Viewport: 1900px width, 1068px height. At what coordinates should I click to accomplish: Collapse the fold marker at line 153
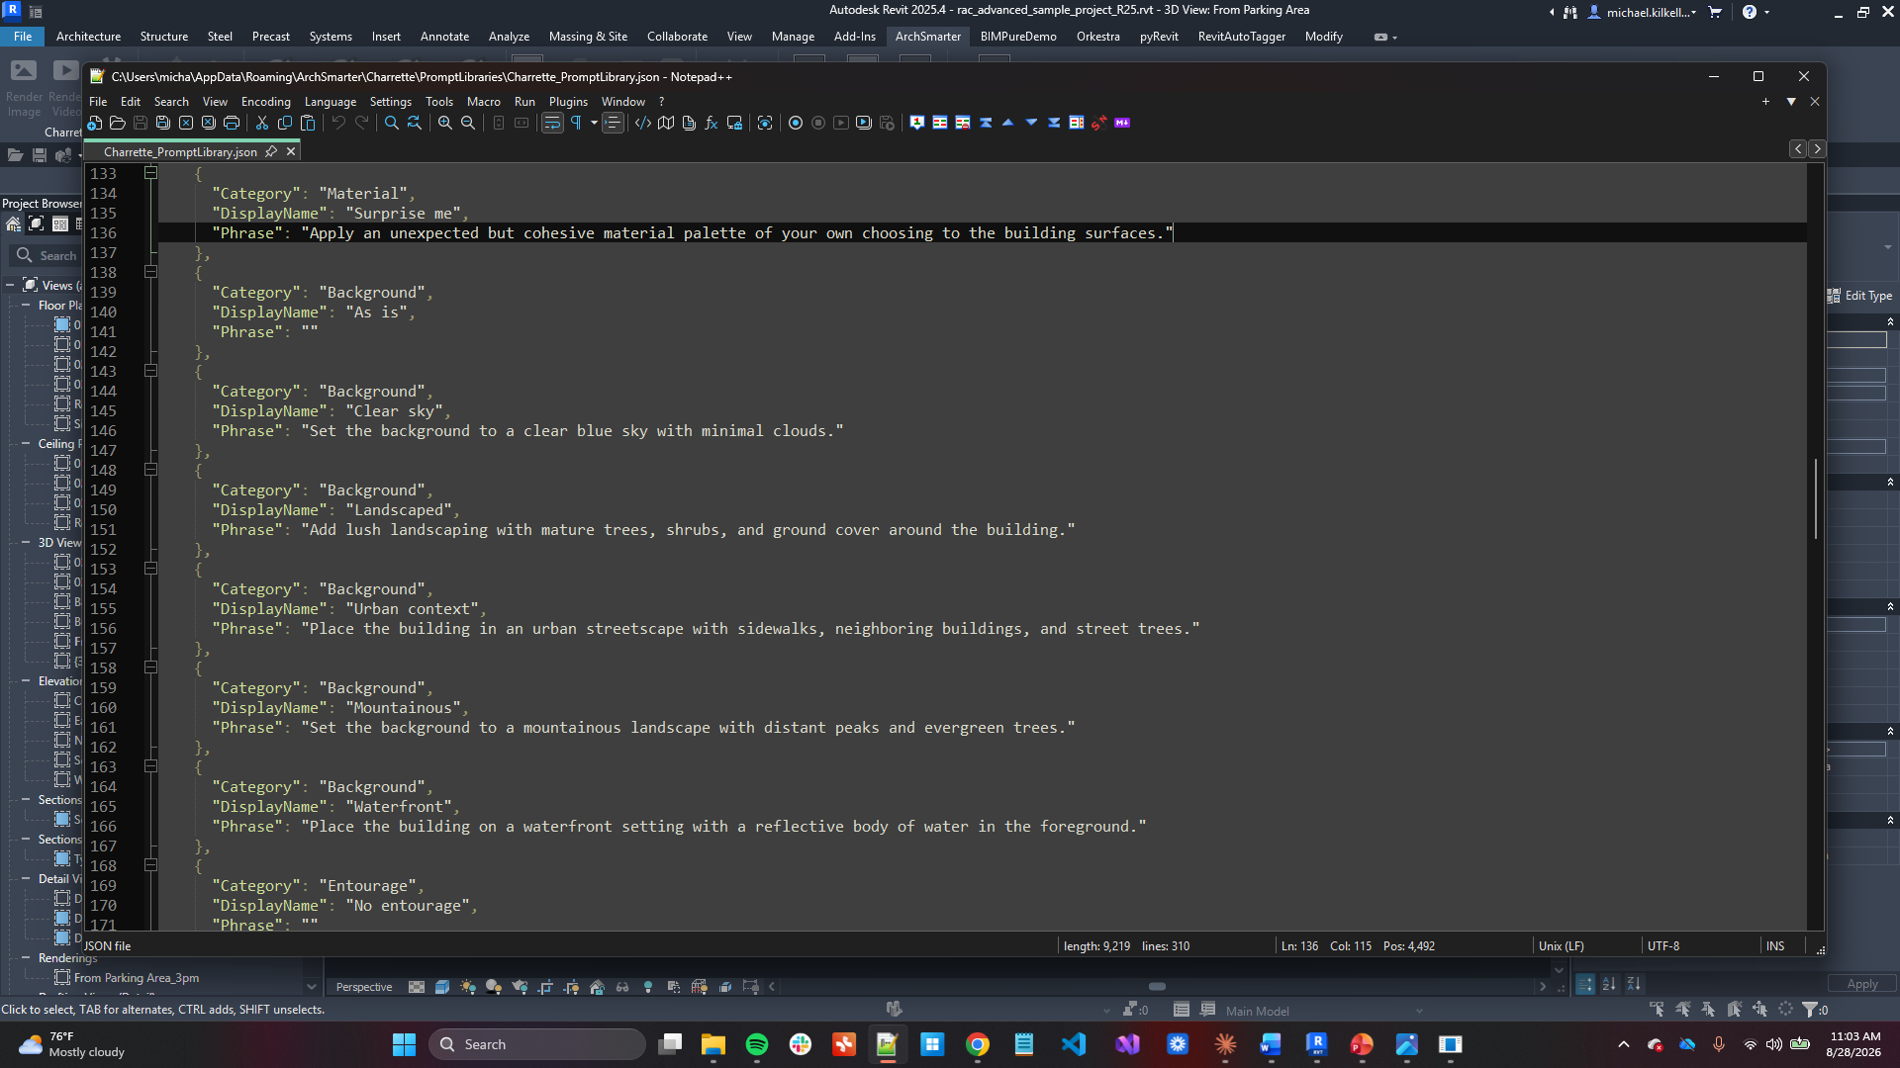click(x=150, y=569)
